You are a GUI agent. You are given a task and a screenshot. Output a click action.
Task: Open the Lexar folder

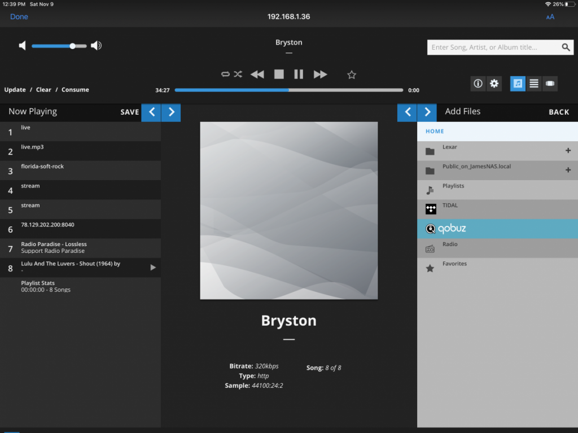[x=498, y=151]
